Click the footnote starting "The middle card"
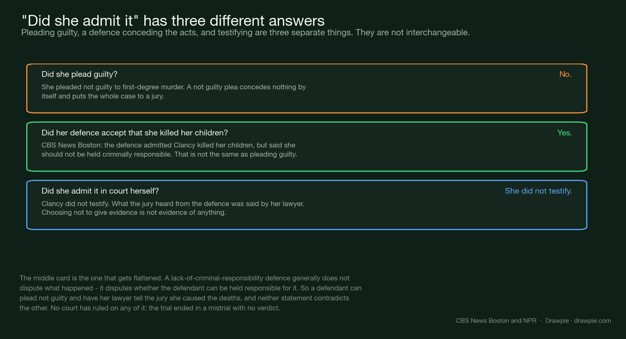This screenshot has width=626, height=339. [x=191, y=293]
